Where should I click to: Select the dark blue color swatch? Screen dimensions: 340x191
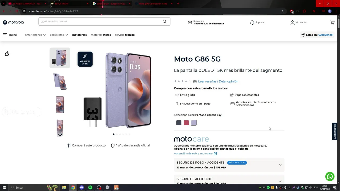coord(179,123)
